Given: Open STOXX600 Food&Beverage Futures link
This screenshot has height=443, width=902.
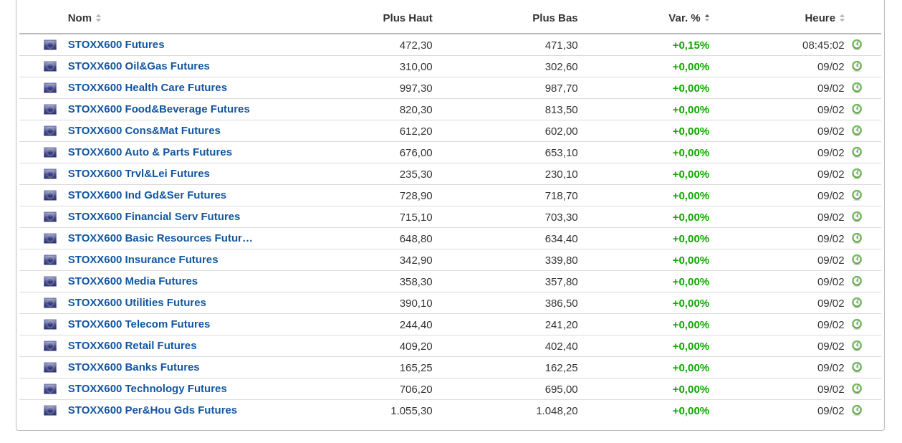Looking at the screenshot, I should (x=158, y=109).
